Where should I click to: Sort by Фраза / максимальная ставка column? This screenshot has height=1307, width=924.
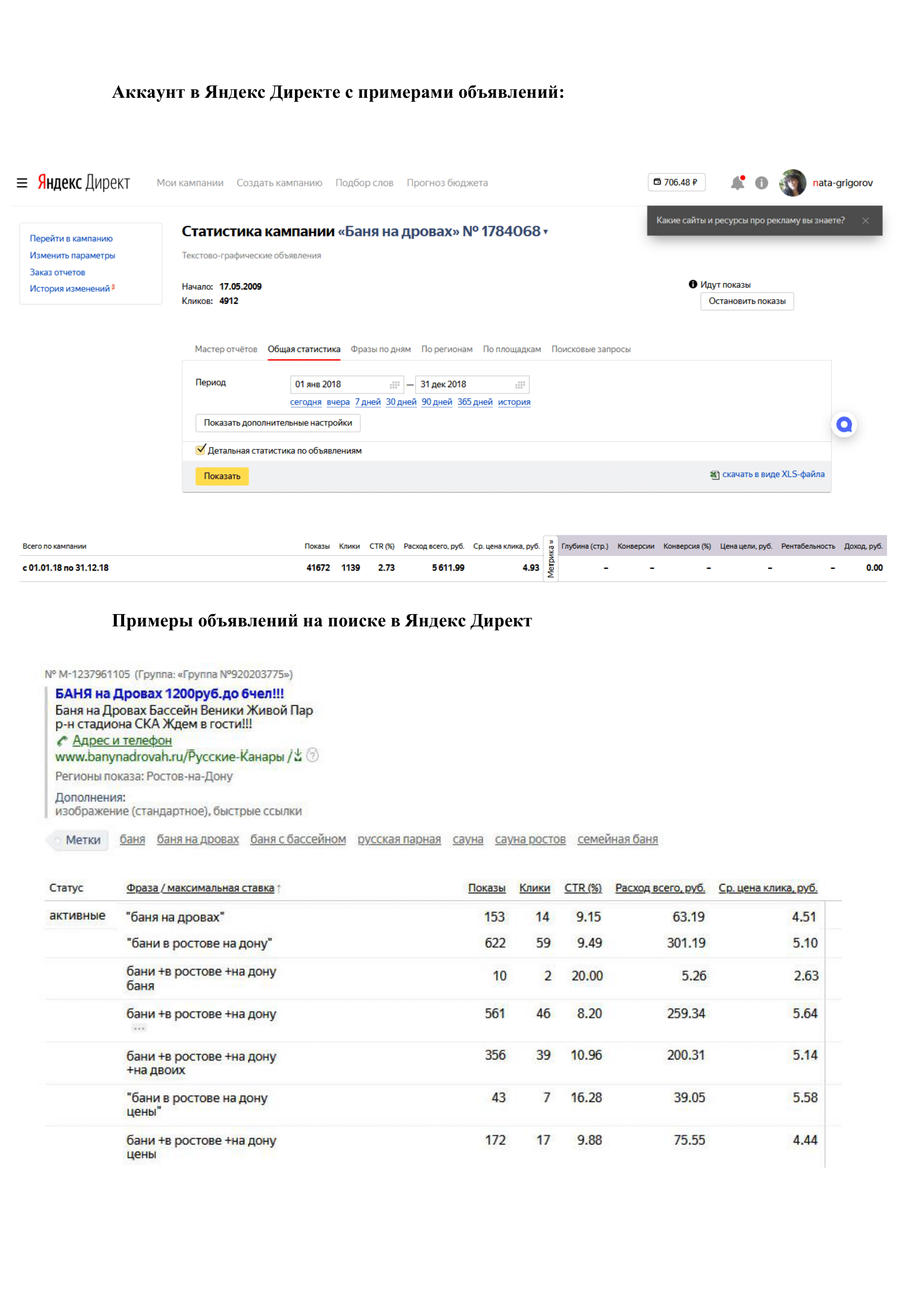[201, 888]
